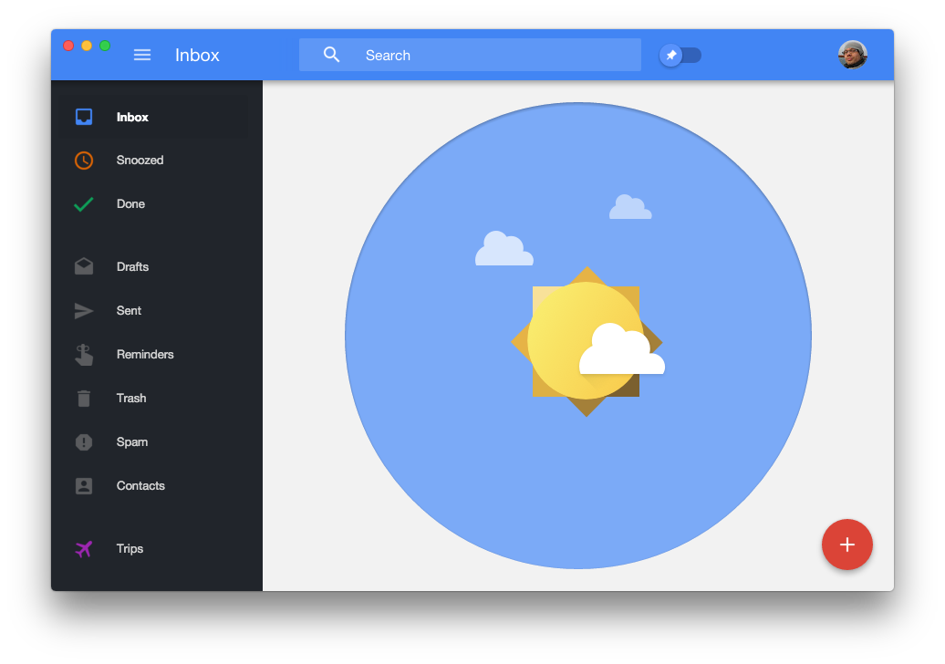Click the Contacts person icon
Viewport: 945px width, 664px height.
coord(84,485)
